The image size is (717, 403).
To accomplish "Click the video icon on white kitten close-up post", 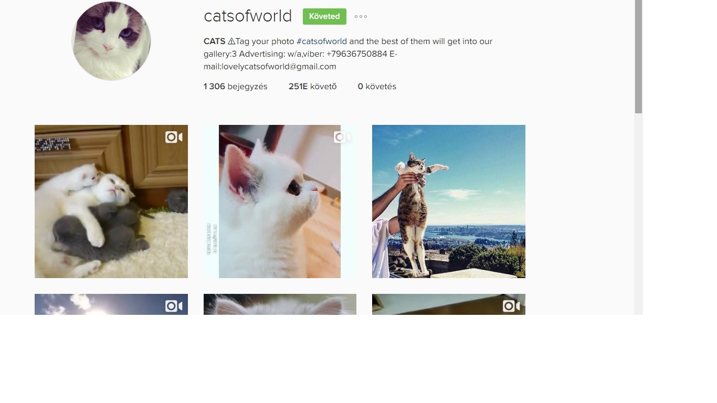I will (x=342, y=137).
